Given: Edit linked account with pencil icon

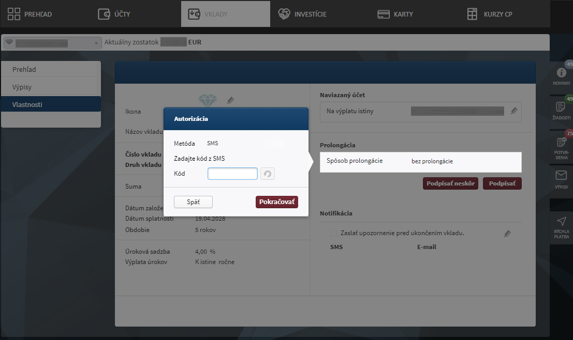Looking at the screenshot, I should (513, 111).
